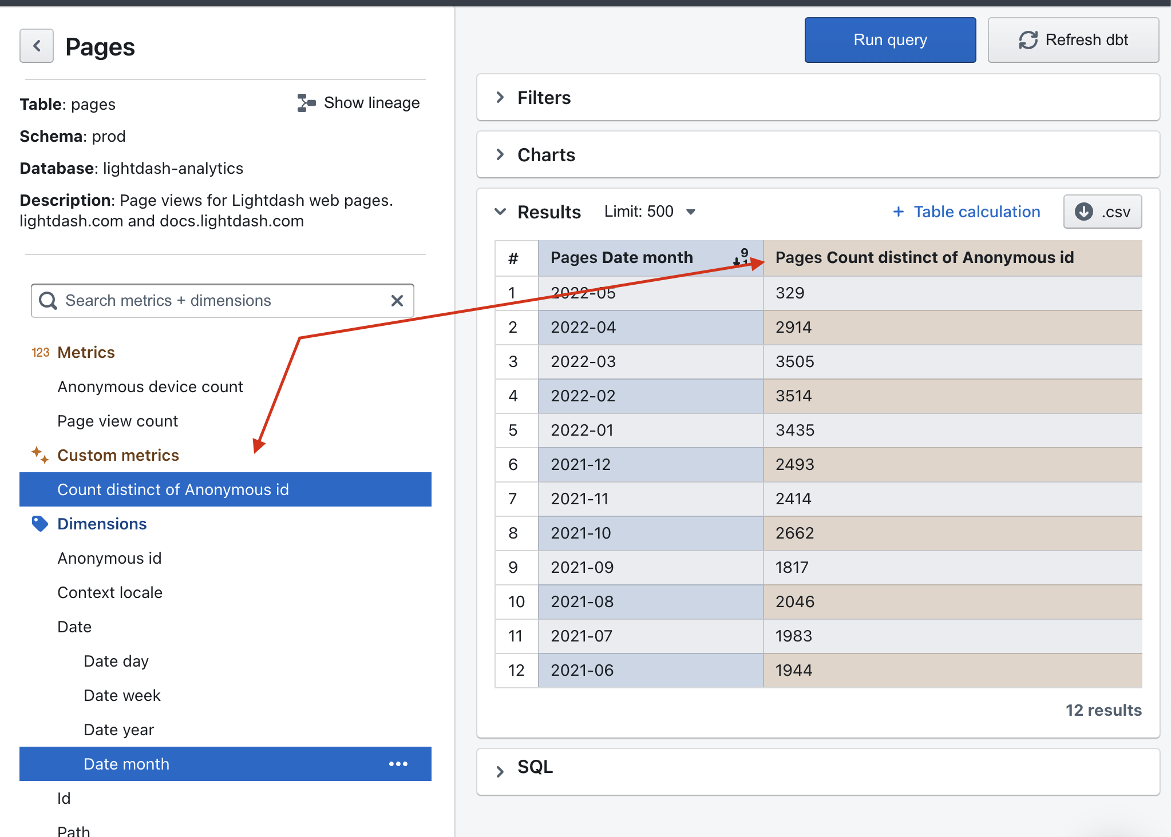The width and height of the screenshot is (1171, 837).
Task: Deselect the Count distinct of Anonymous id metric
Action: pos(173,489)
